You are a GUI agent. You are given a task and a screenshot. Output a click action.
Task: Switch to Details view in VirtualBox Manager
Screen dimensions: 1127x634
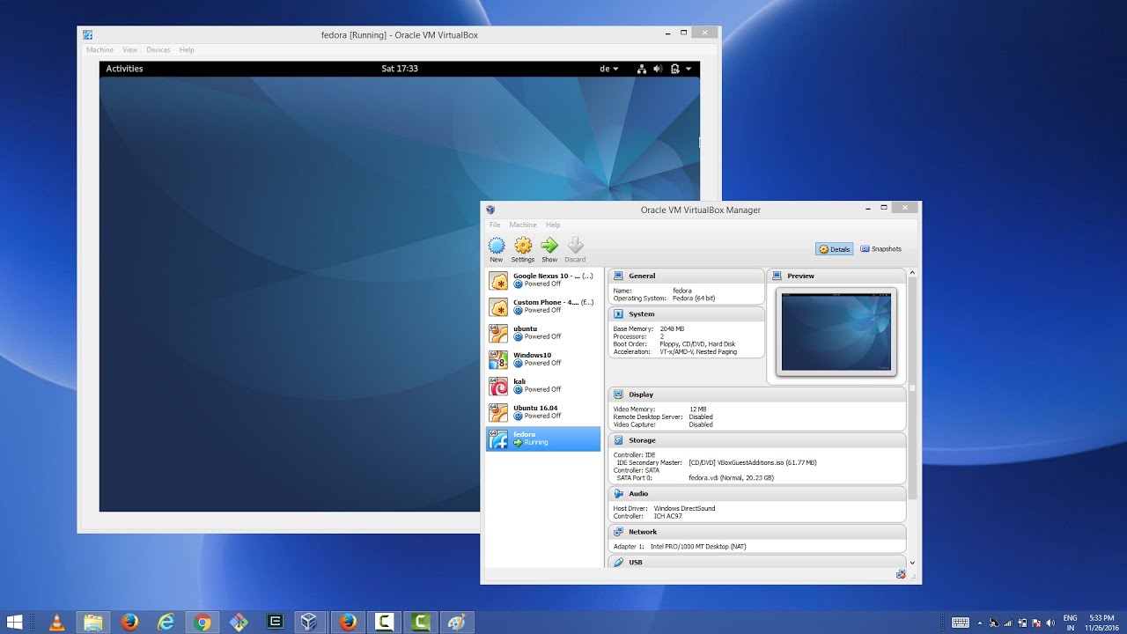pos(835,249)
